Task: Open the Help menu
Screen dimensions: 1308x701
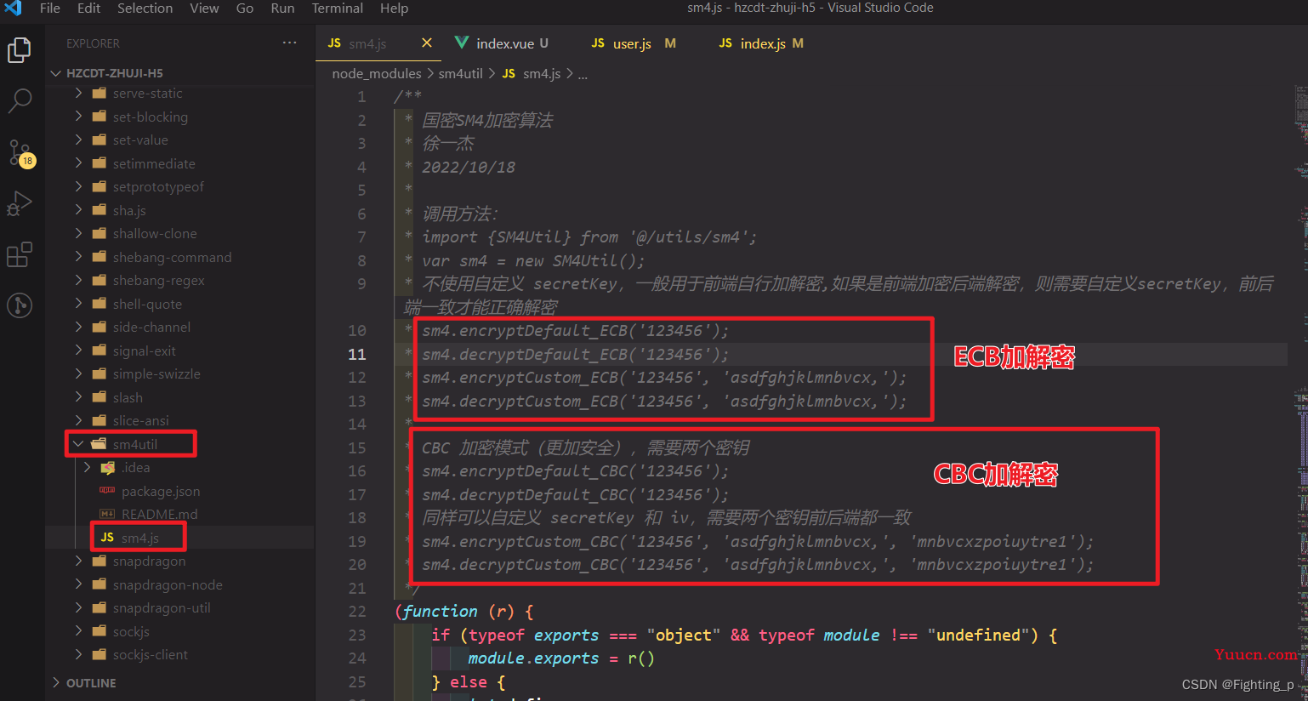Action: click(394, 8)
